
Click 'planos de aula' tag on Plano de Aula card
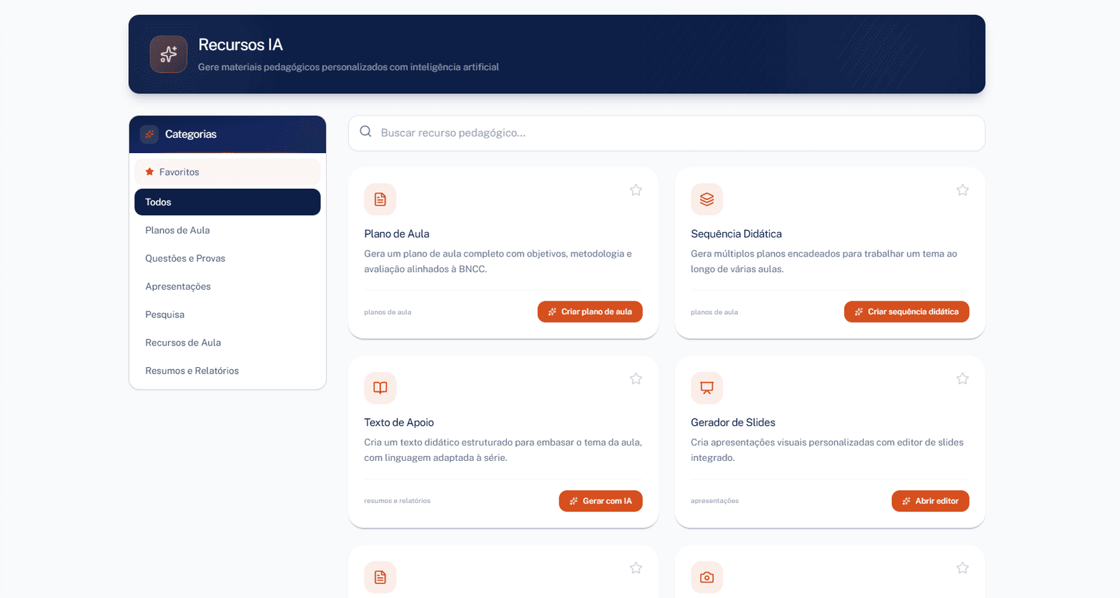(388, 312)
